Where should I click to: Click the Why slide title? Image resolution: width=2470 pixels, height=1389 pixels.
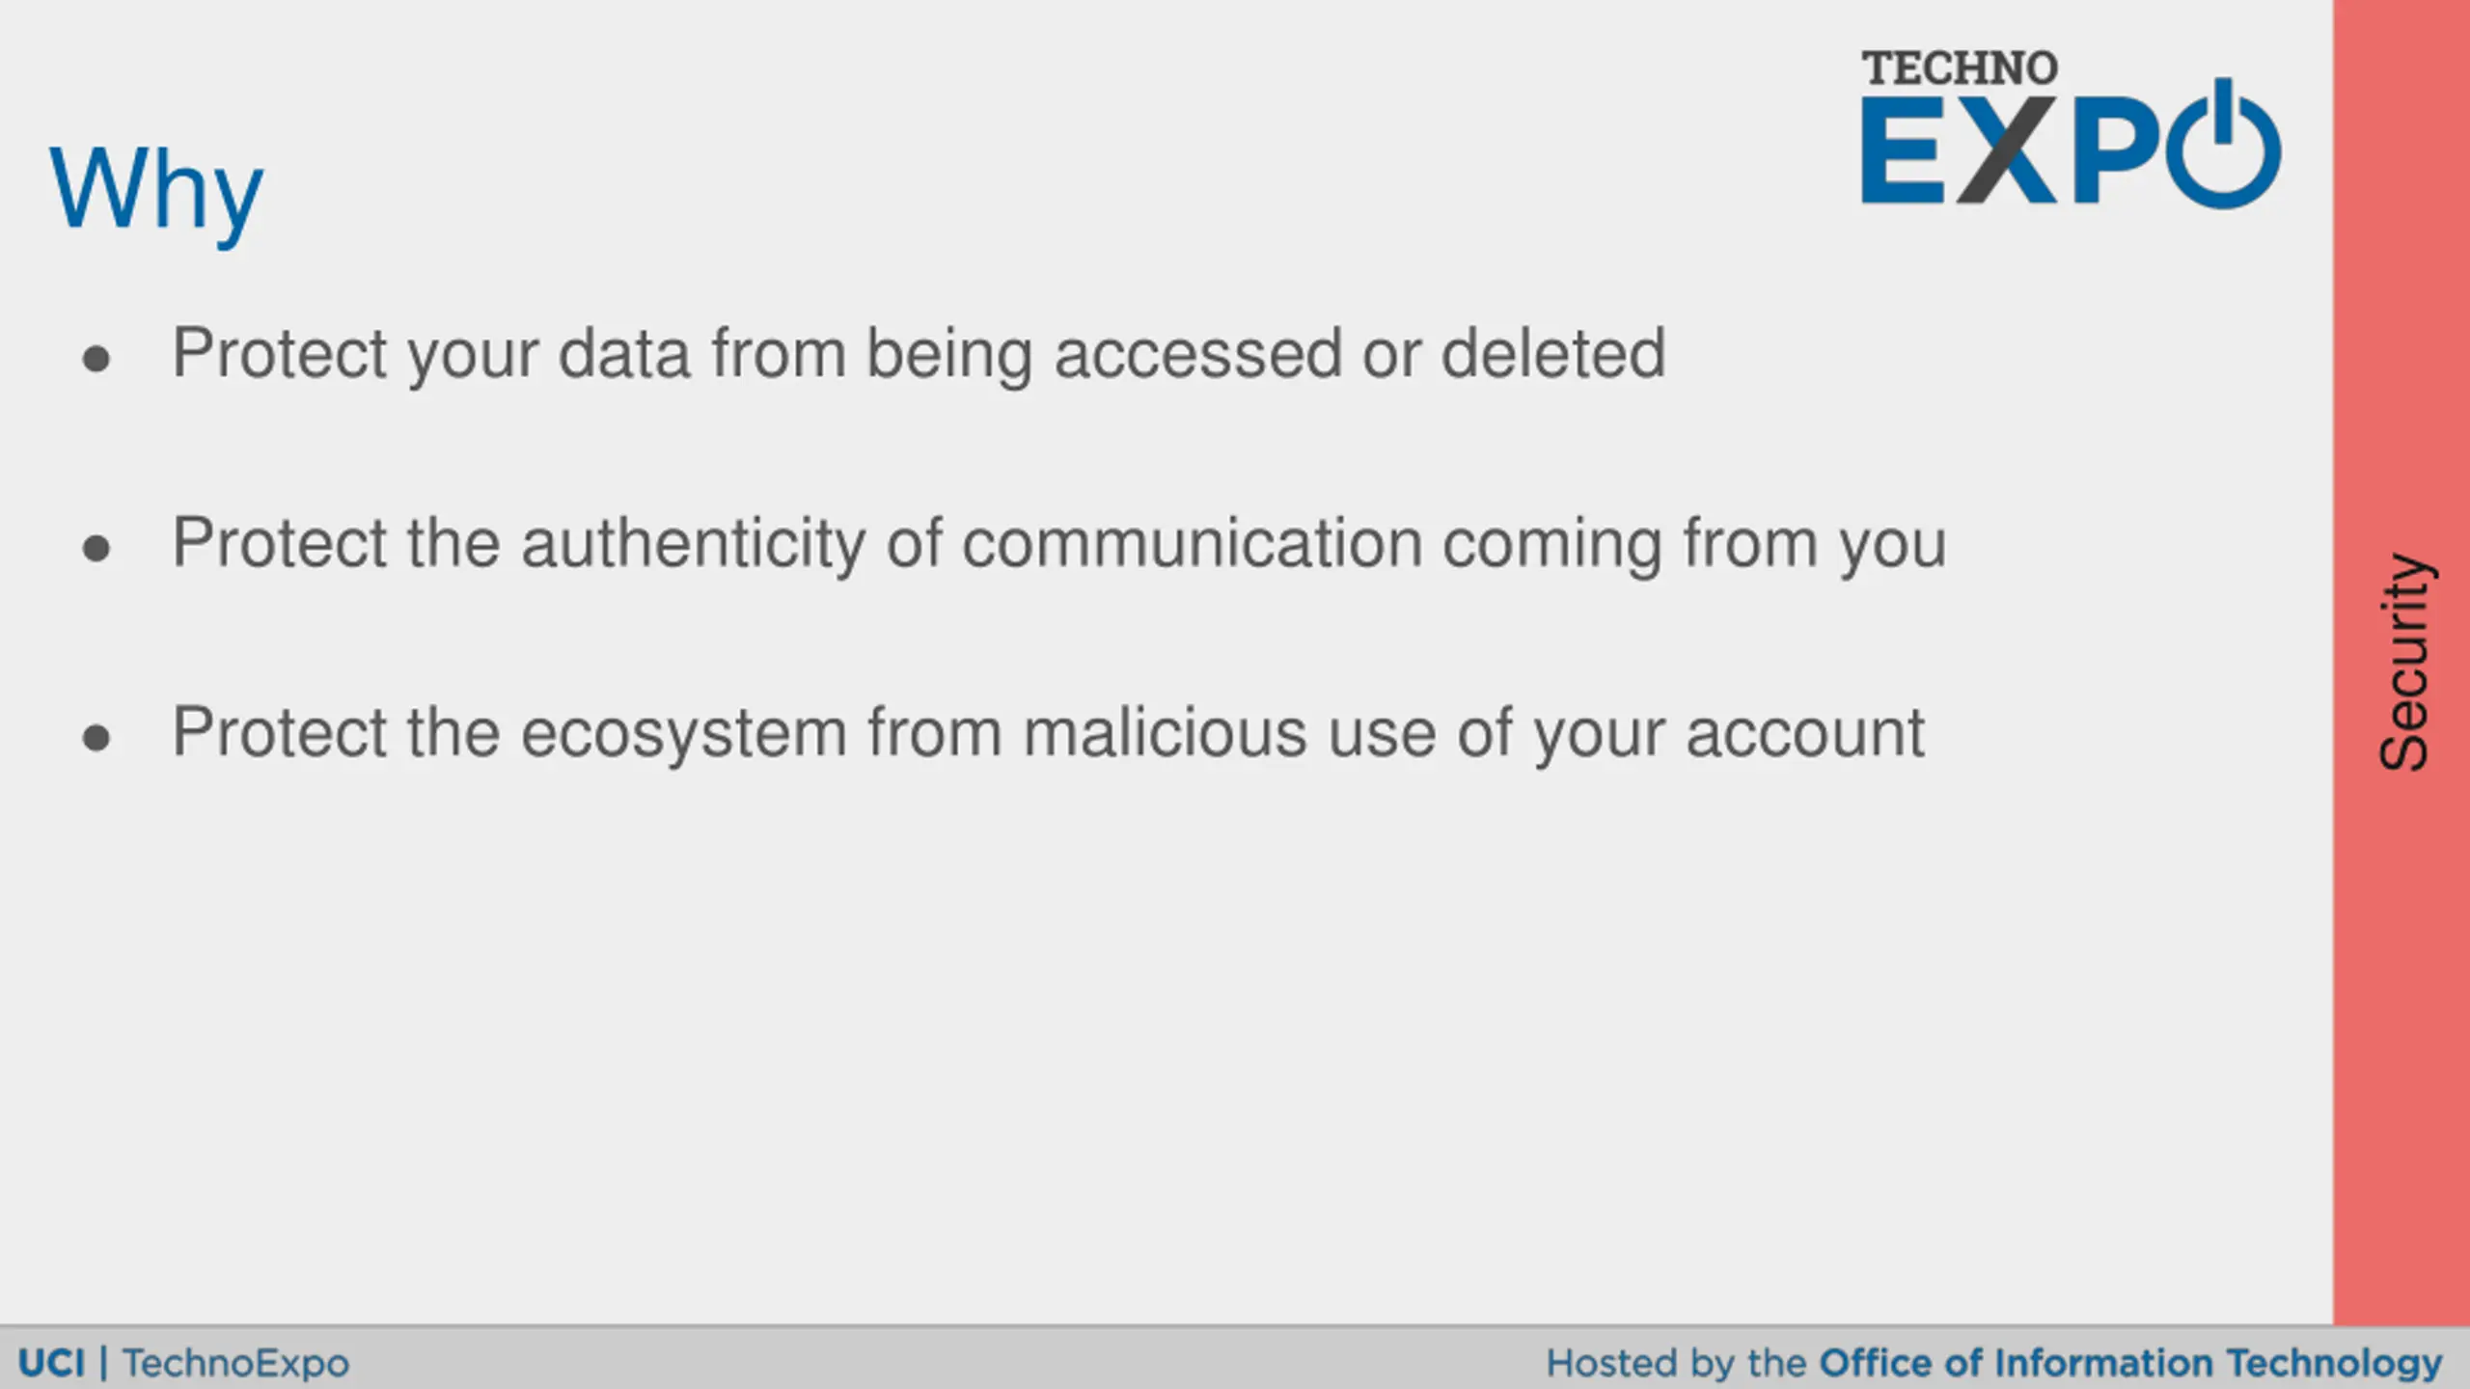click(156, 191)
